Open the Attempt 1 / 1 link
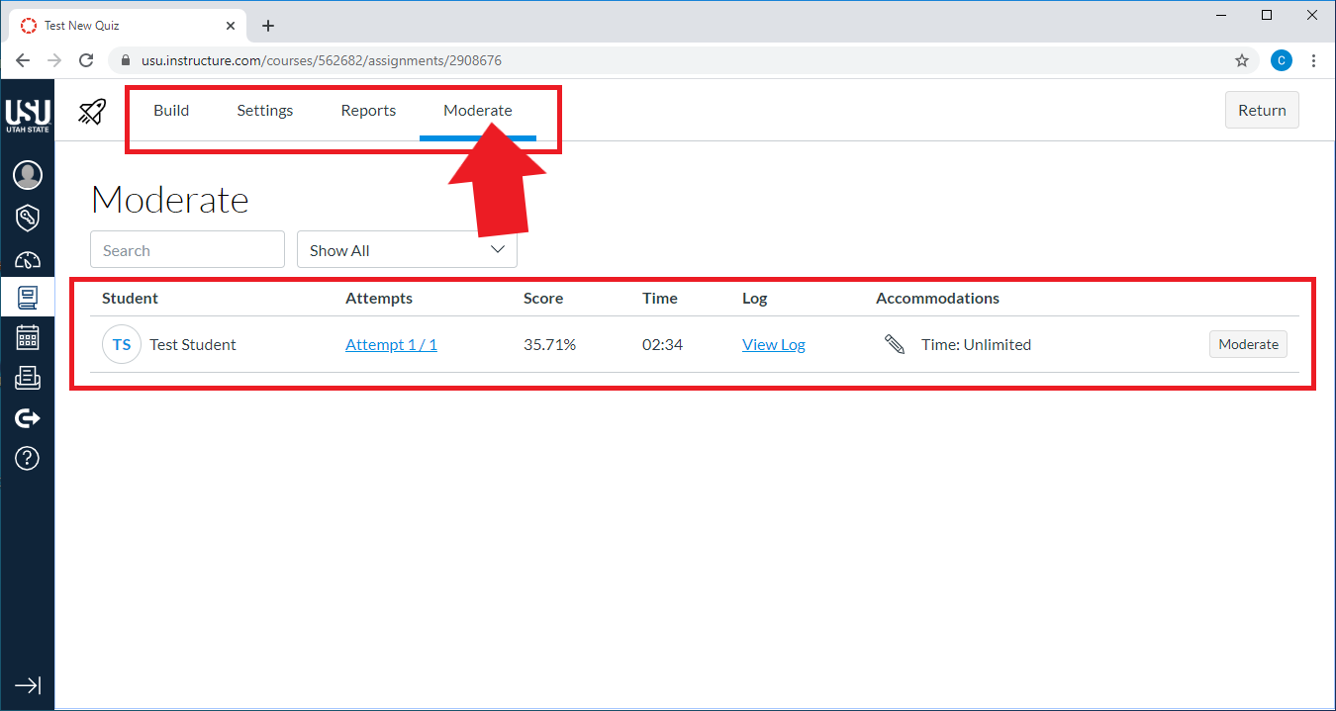This screenshot has width=1336, height=711. 391,345
